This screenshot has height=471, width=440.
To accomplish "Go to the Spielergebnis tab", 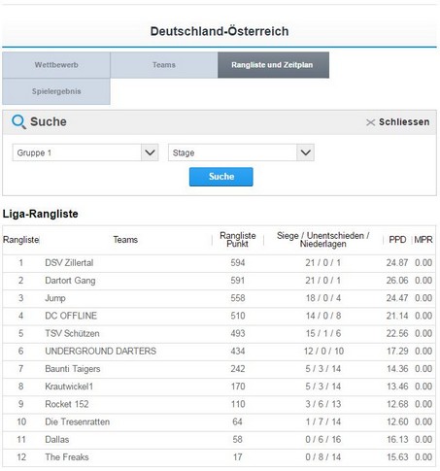I will point(56,91).
